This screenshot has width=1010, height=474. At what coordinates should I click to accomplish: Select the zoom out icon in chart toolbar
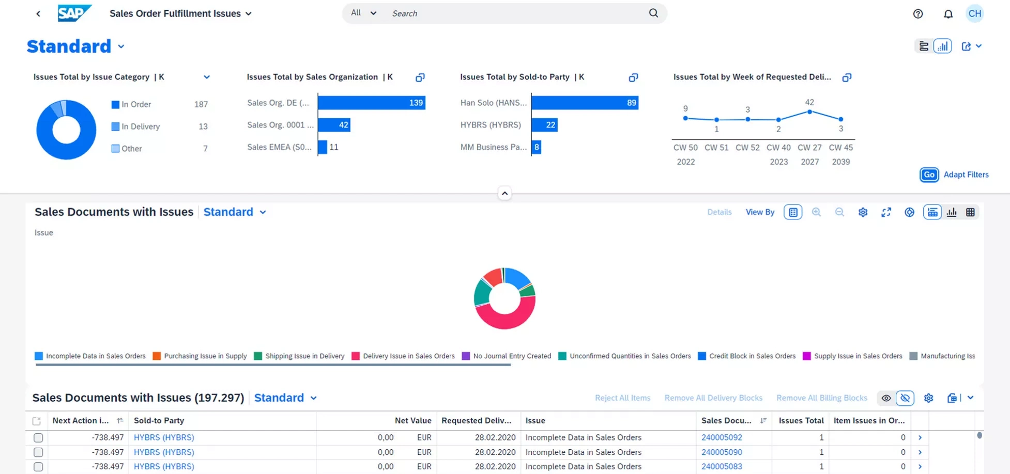pos(839,212)
